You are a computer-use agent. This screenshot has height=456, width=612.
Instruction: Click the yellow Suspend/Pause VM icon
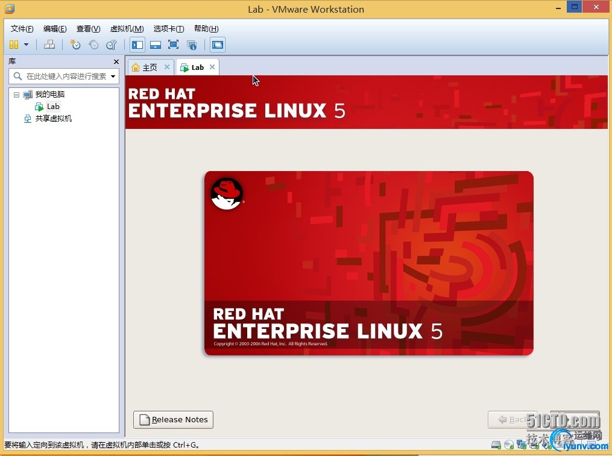[14, 45]
